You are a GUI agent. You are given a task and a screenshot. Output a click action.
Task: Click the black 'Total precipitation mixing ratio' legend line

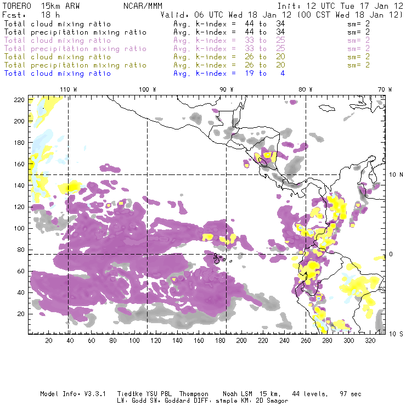[x=75, y=32]
